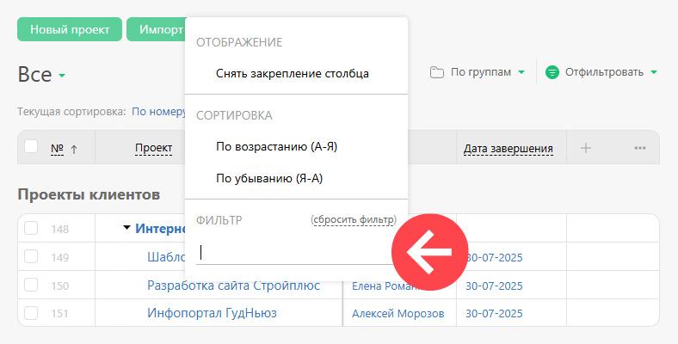This screenshot has width=678, height=344.
Task: Check the box for row 151
Action: click(31, 312)
